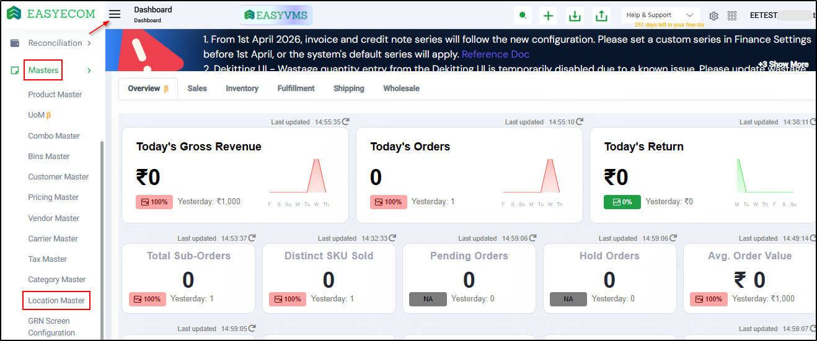Open the Reference Doc link
The image size is (817, 341).
pyautogui.click(x=495, y=54)
